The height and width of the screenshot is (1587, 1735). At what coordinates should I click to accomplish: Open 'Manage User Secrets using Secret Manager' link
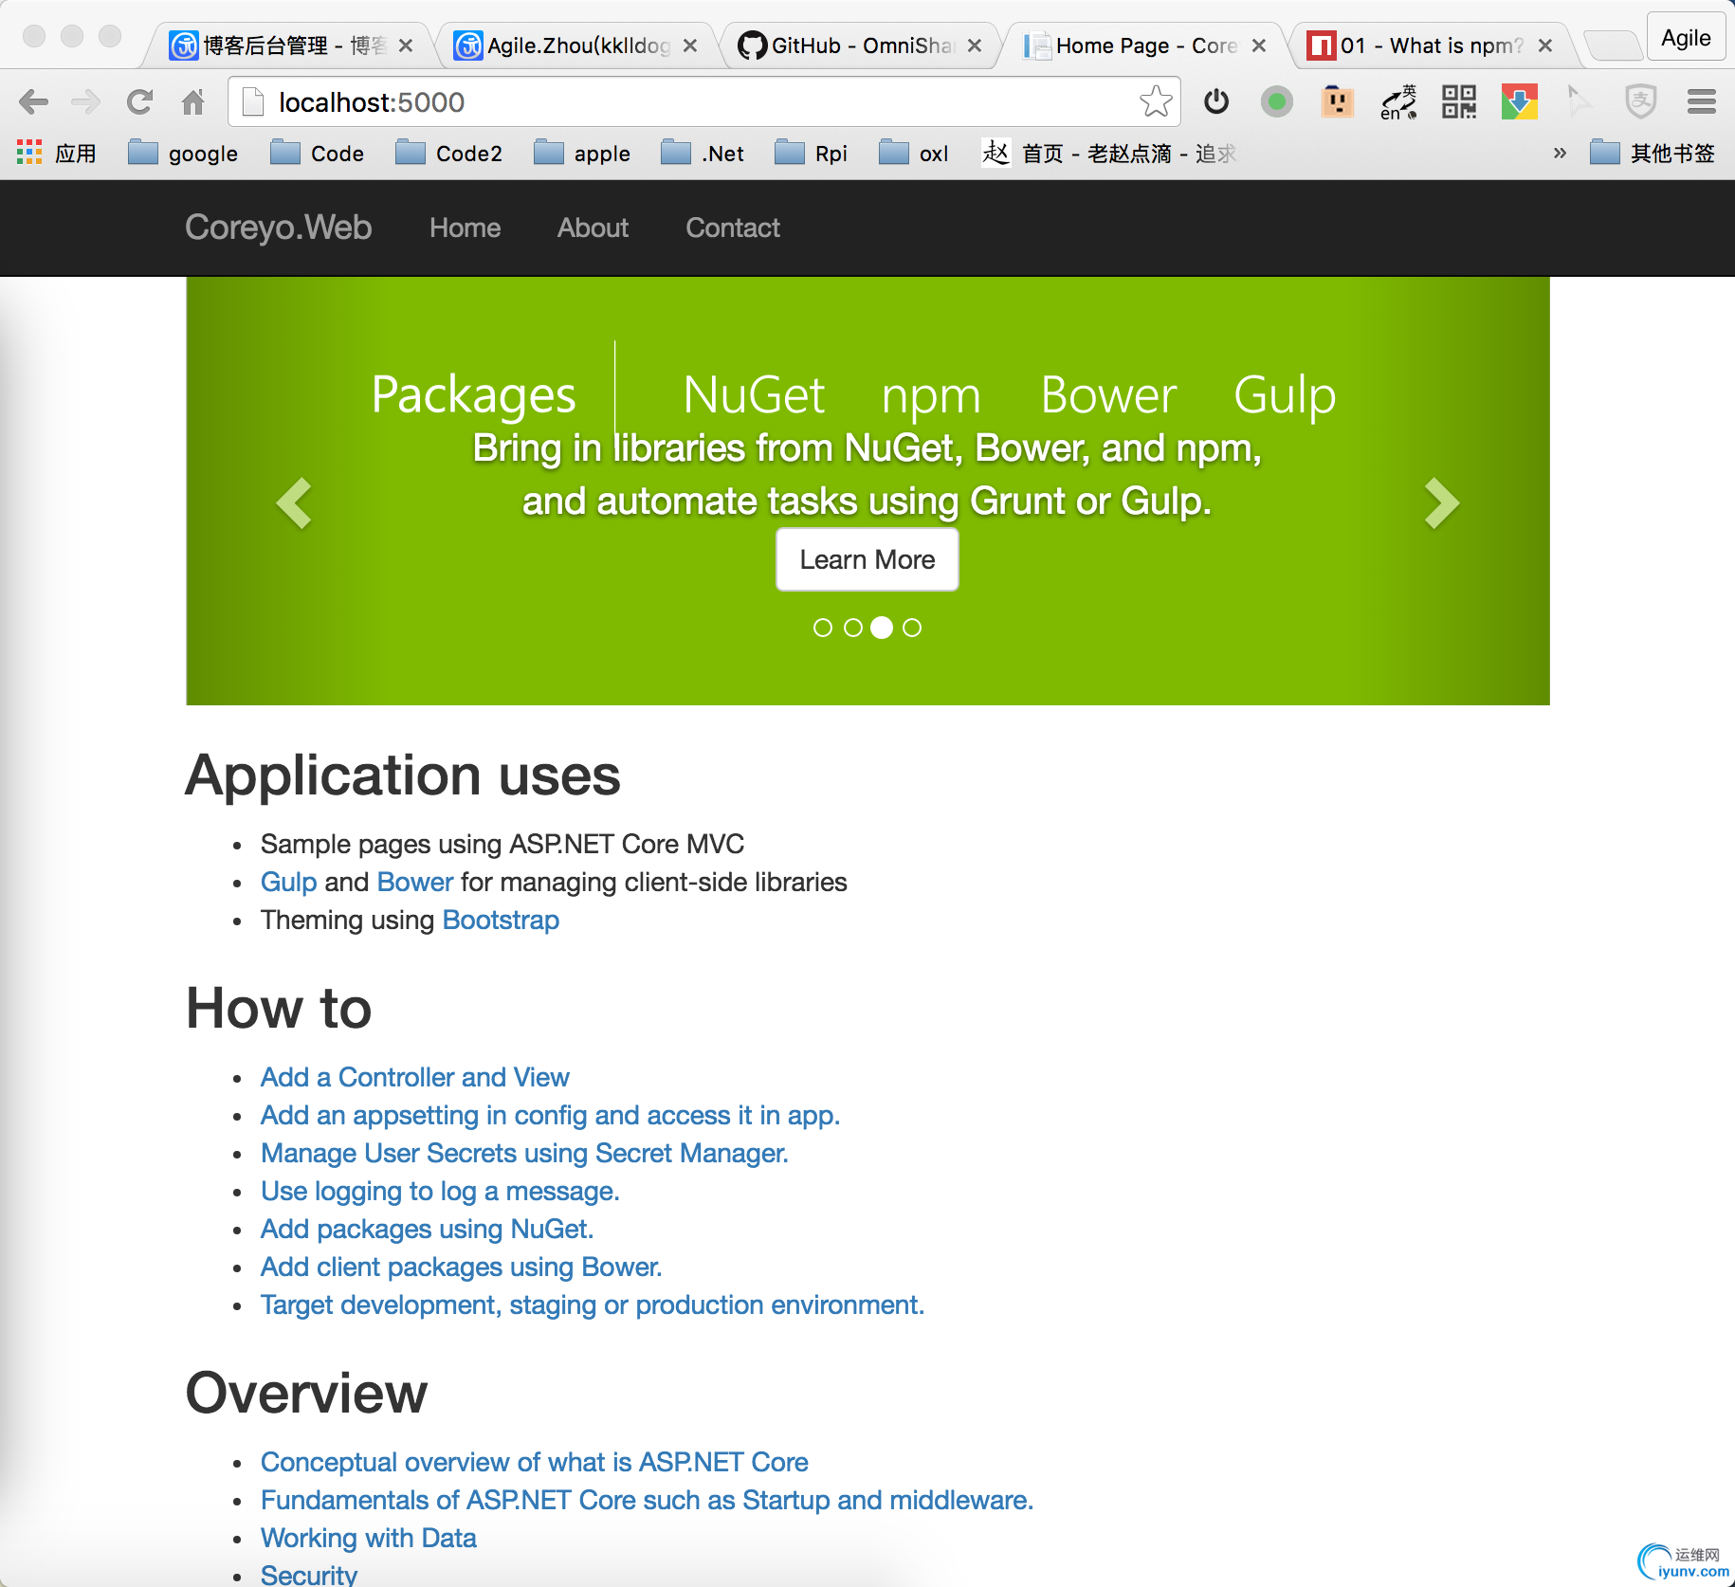(x=524, y=1153)
